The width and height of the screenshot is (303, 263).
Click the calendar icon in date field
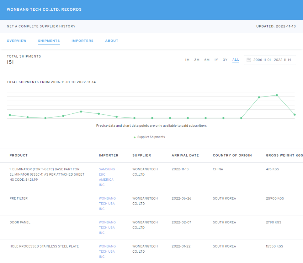[249, 60]
